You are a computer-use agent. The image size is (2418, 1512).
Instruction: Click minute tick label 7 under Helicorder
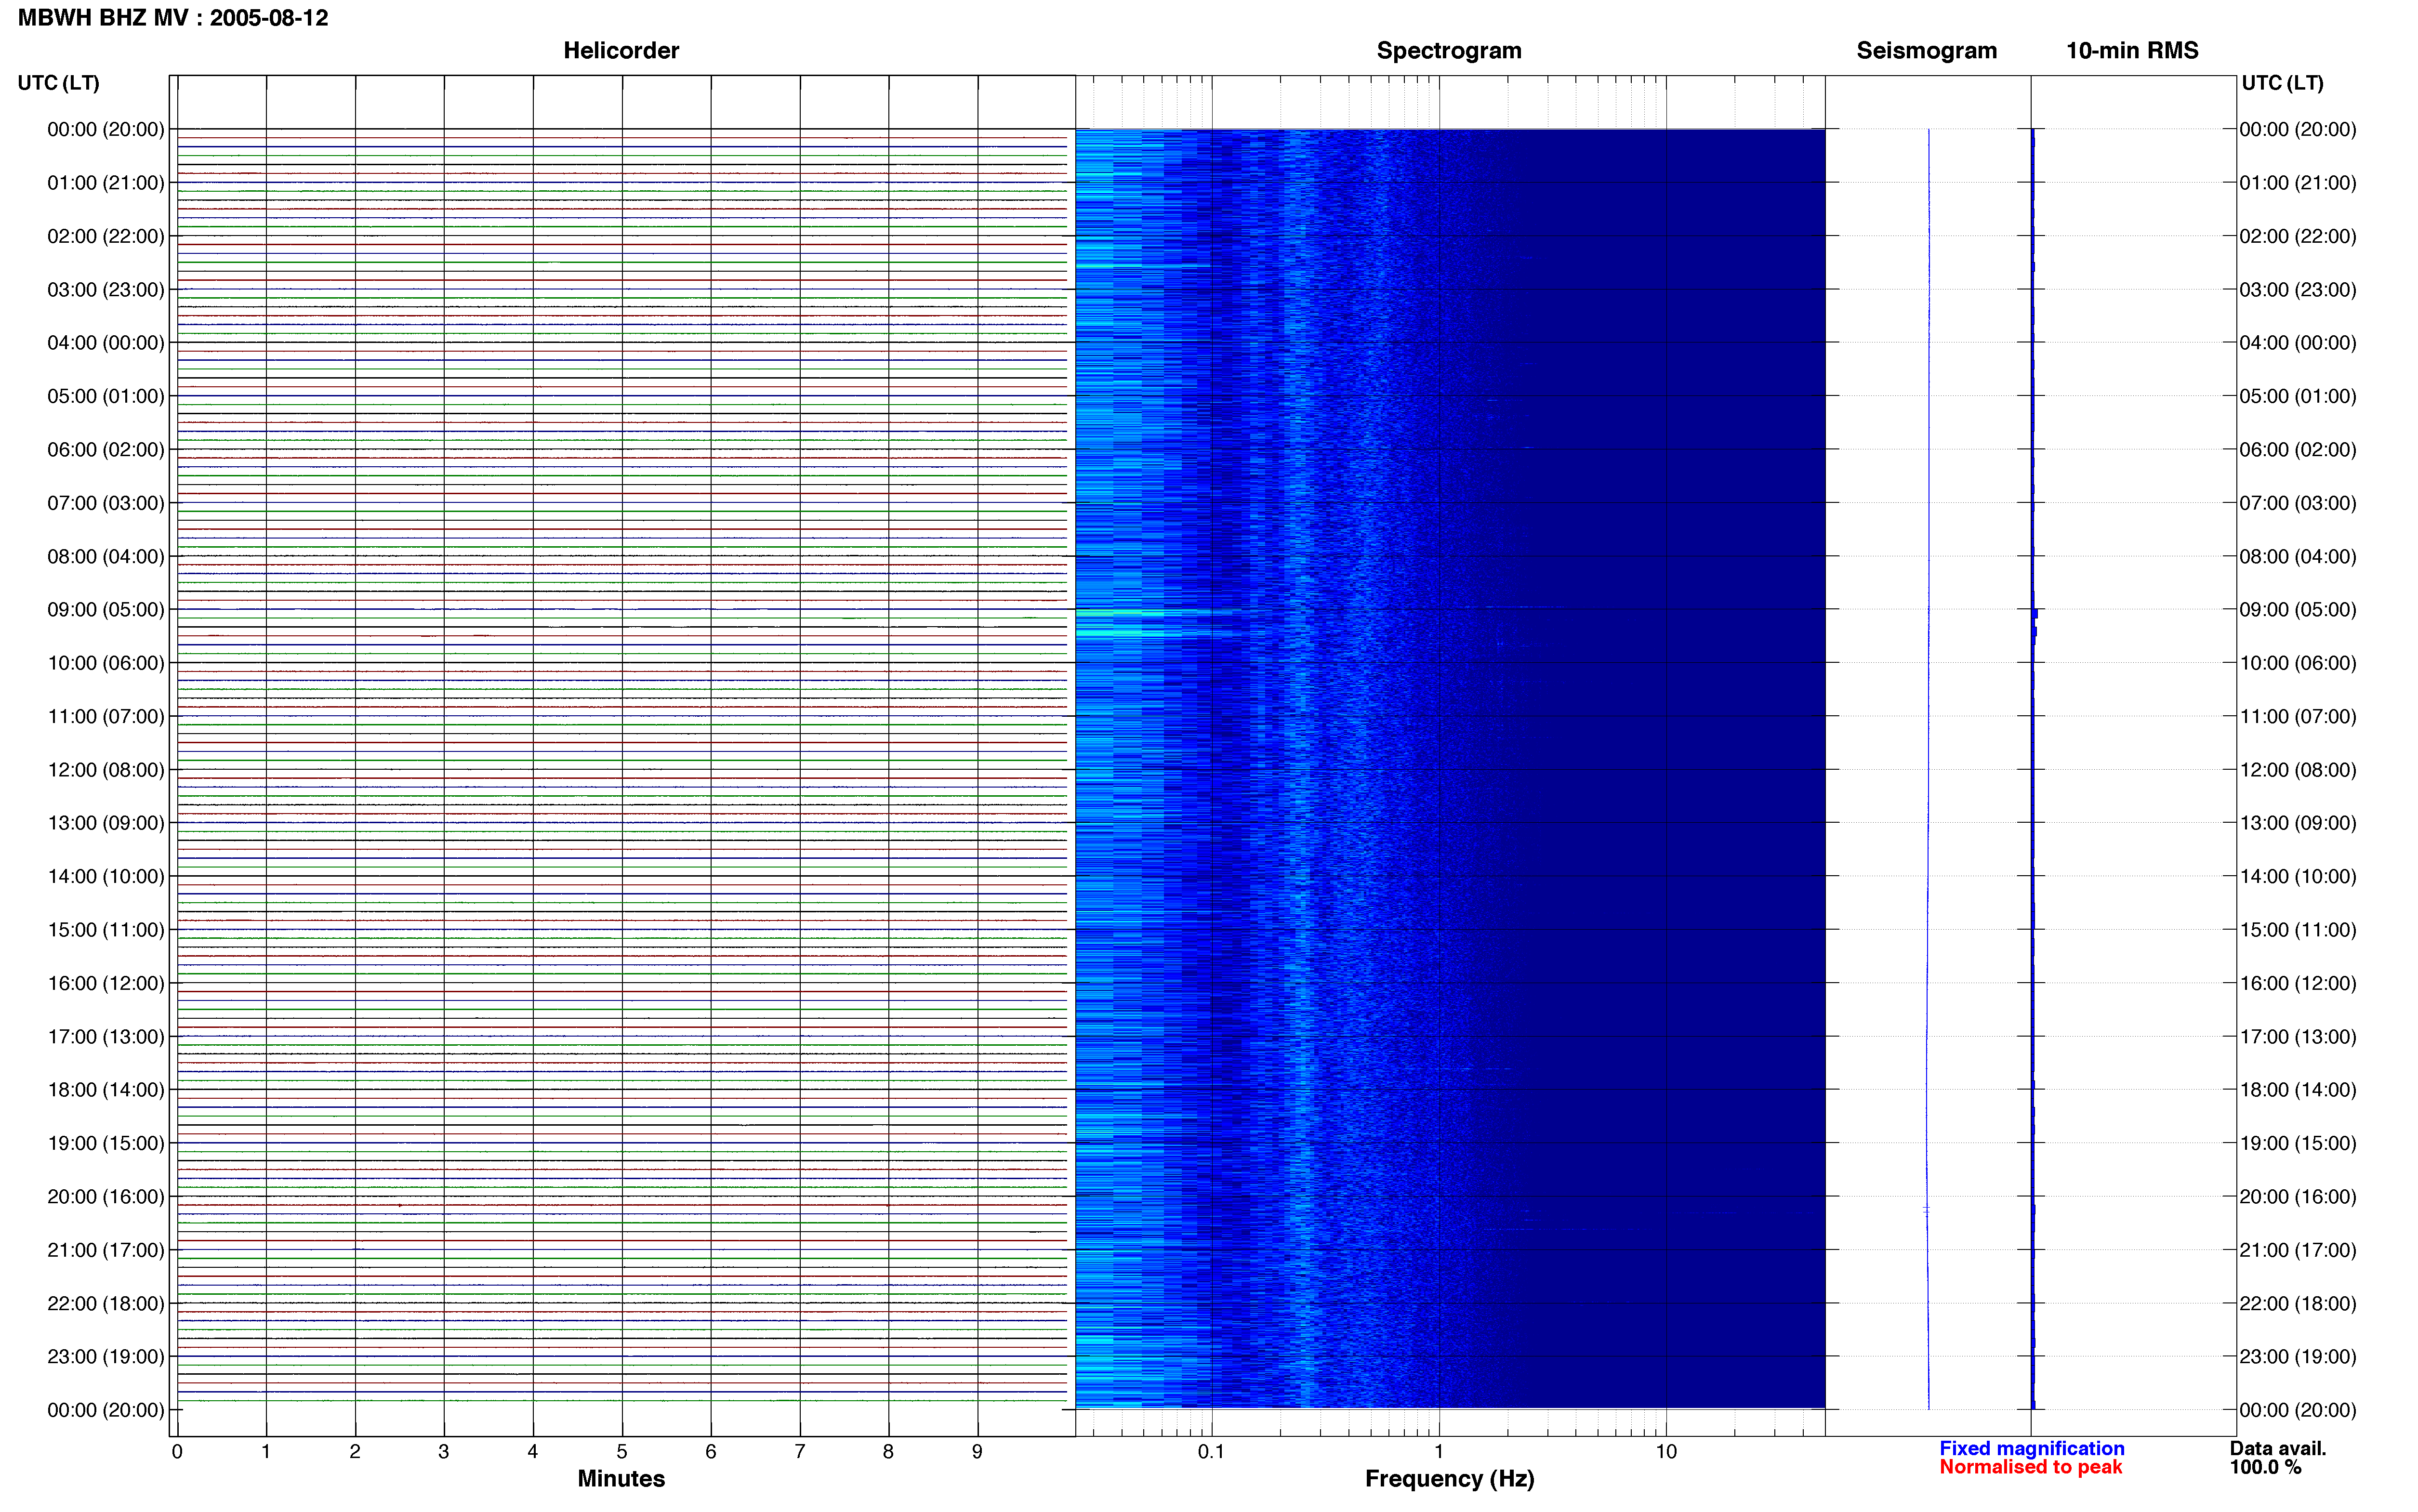[800, 1452]
